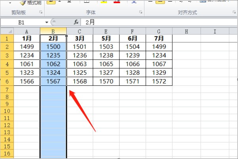Click cell 1500 in column B
The height and width of the screenshot is (159, 238).
click(53, 47)
